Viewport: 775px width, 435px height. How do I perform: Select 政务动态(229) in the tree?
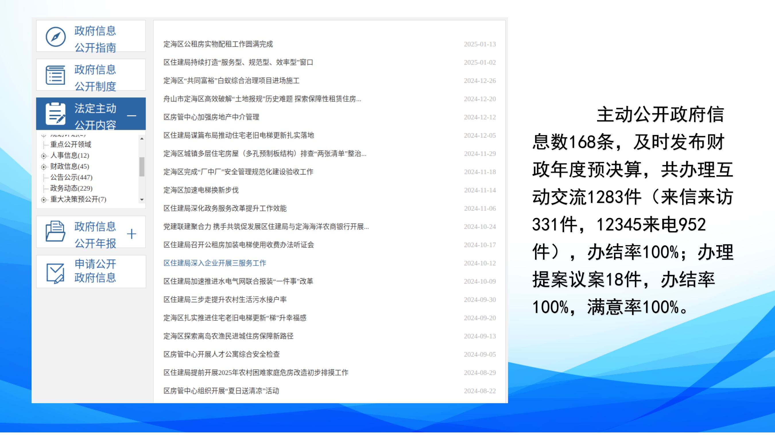pyautogui.click(x=71, y=188)
